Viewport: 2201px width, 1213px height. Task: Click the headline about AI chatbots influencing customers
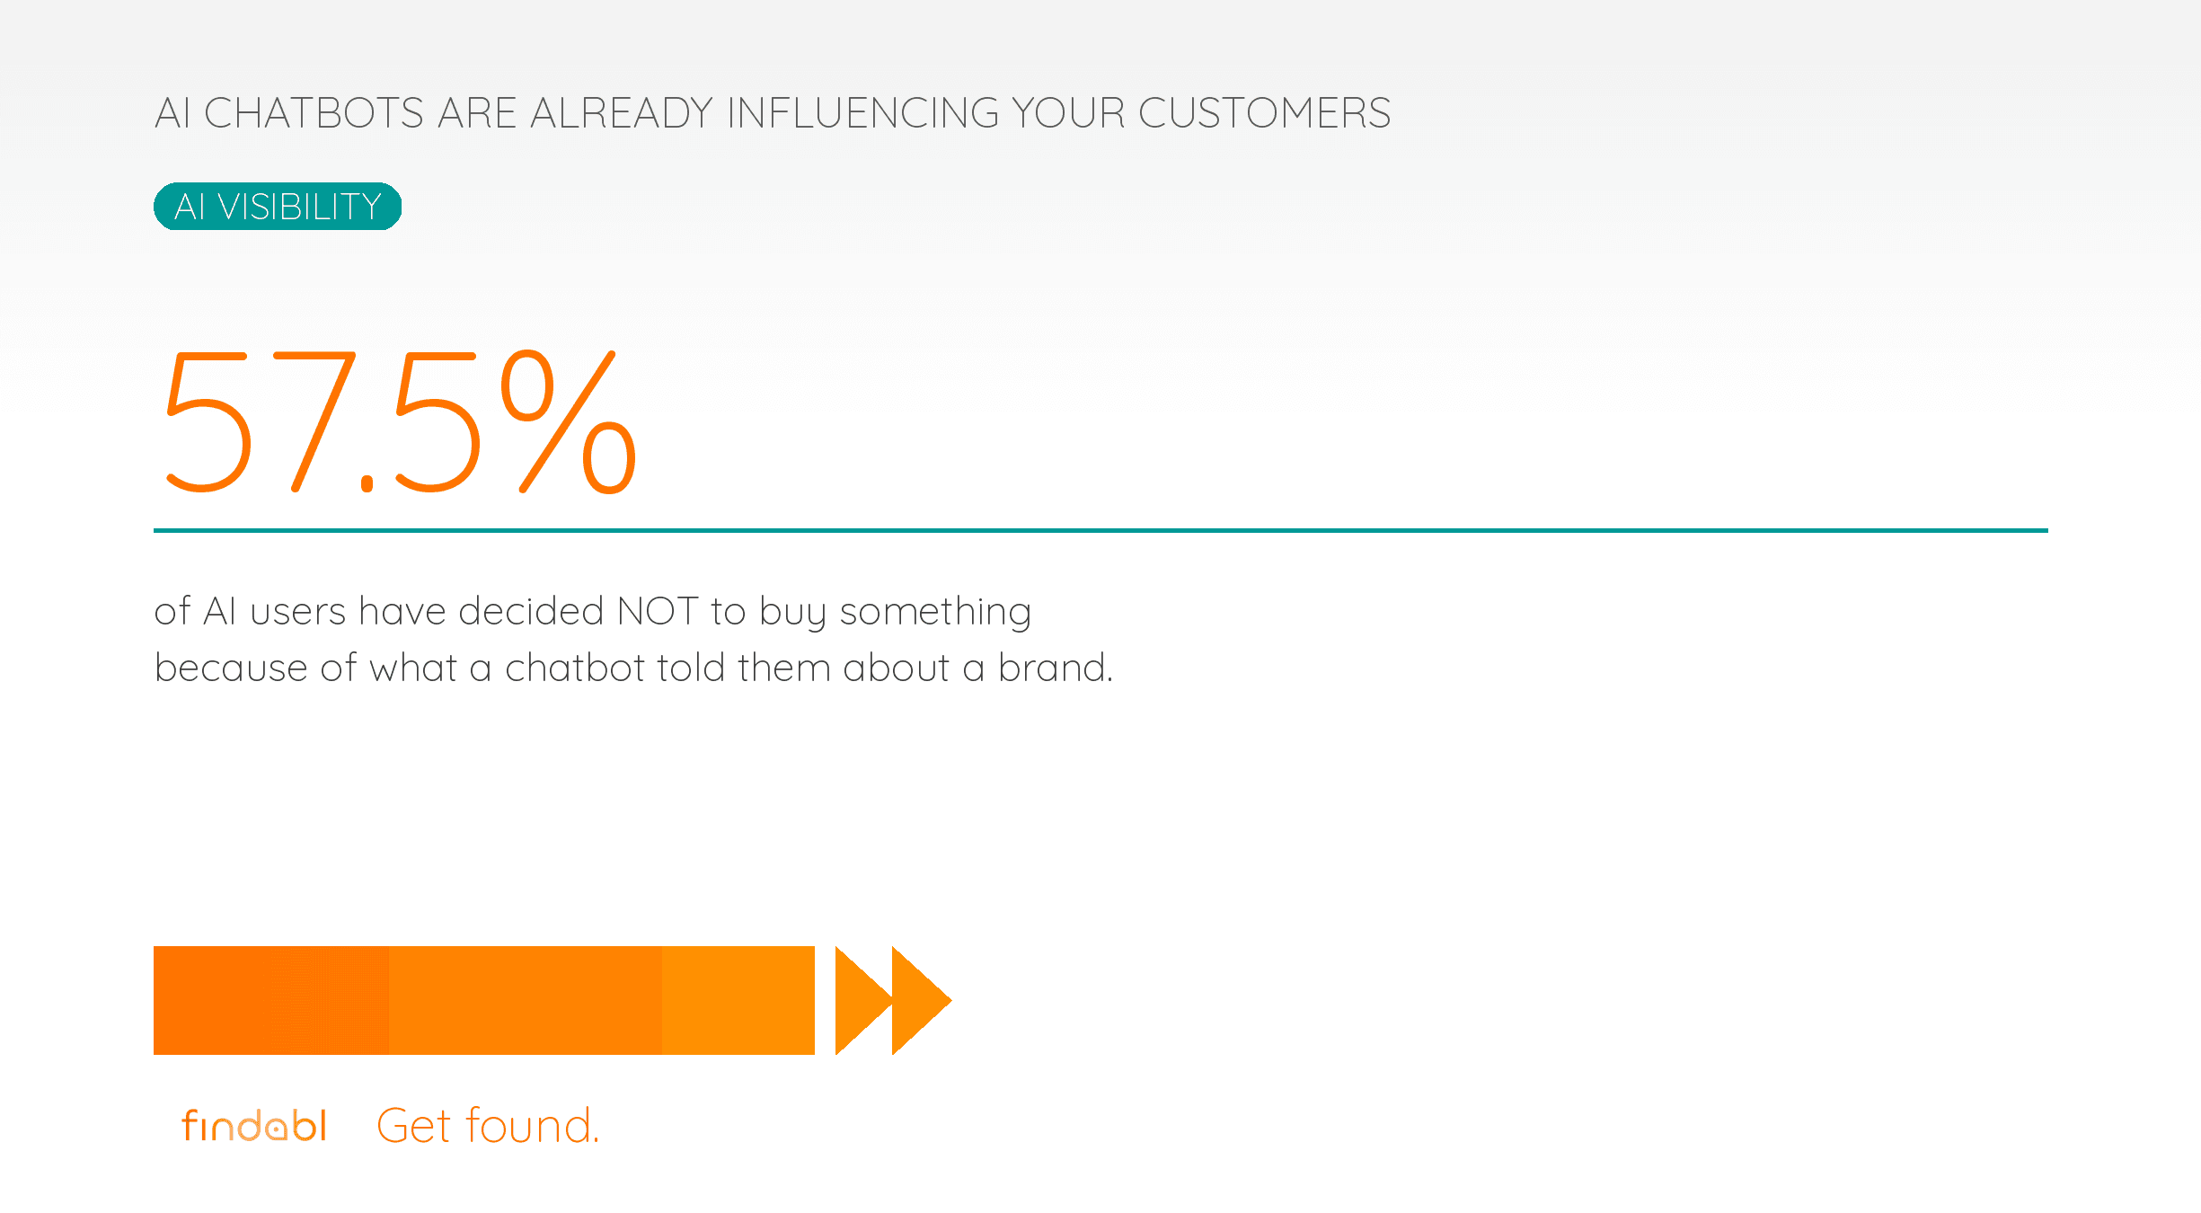point(773,113)
